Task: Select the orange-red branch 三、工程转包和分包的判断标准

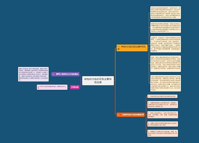Action: click(x=131, y=114)
